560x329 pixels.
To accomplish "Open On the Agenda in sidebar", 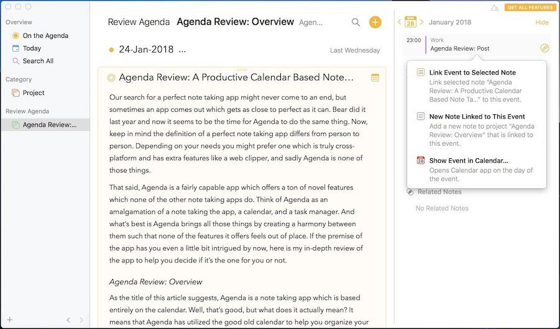I will coord(45,35).
